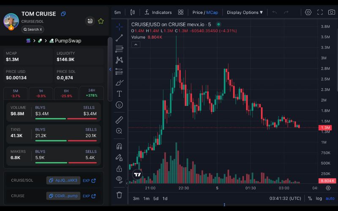The image size is (338, 211).
Task: Open the candlestick chart type menu
Action: [x=133, y=12]
